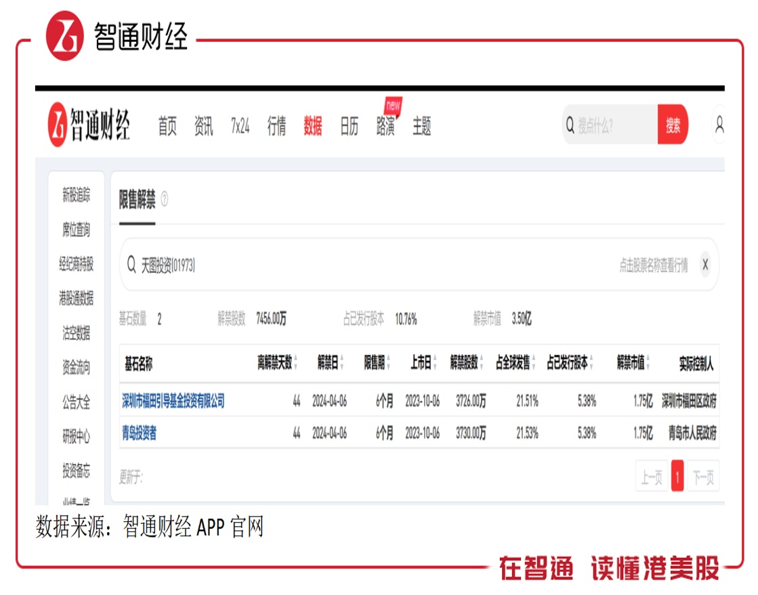Screen dimensions: 758x595
Task: Sort by 解禁市值 column arrows
Action: pyautogui.click(x=648, y=362)
